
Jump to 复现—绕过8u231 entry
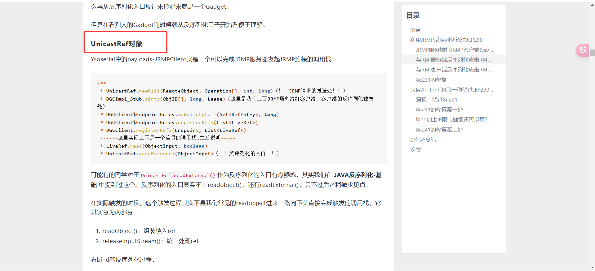point(437,100)
